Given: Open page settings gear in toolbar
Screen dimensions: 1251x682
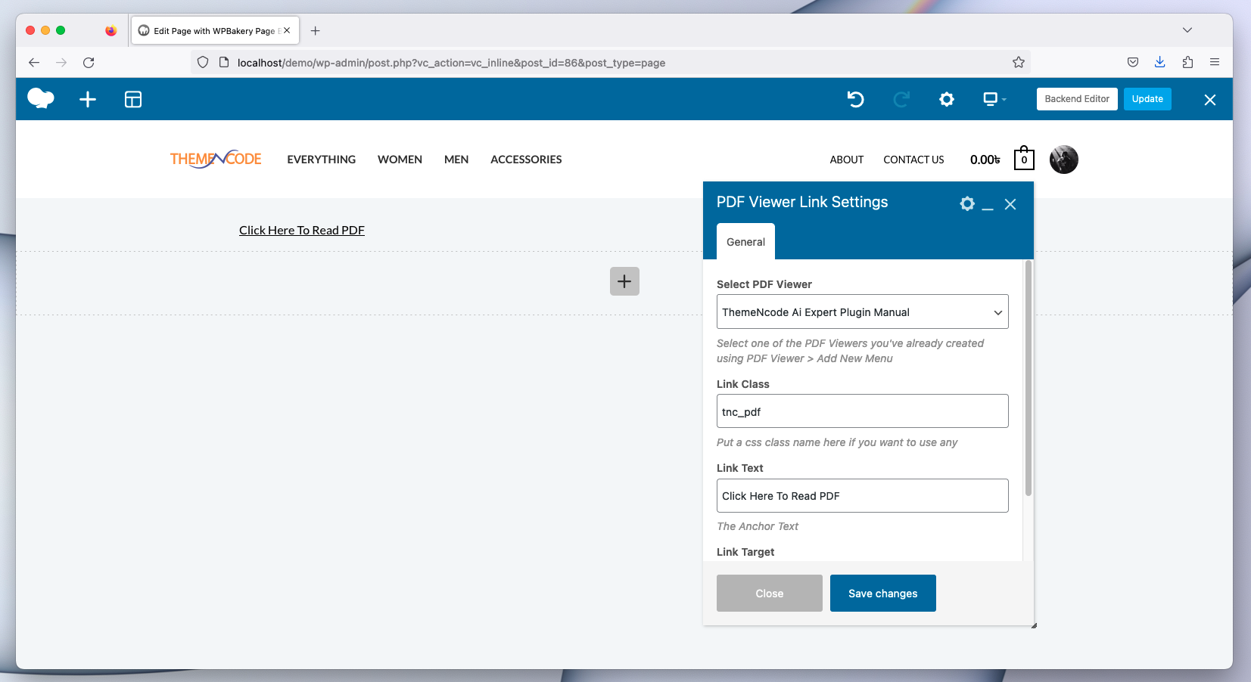Looking at the screenshot, I should 947,99.
